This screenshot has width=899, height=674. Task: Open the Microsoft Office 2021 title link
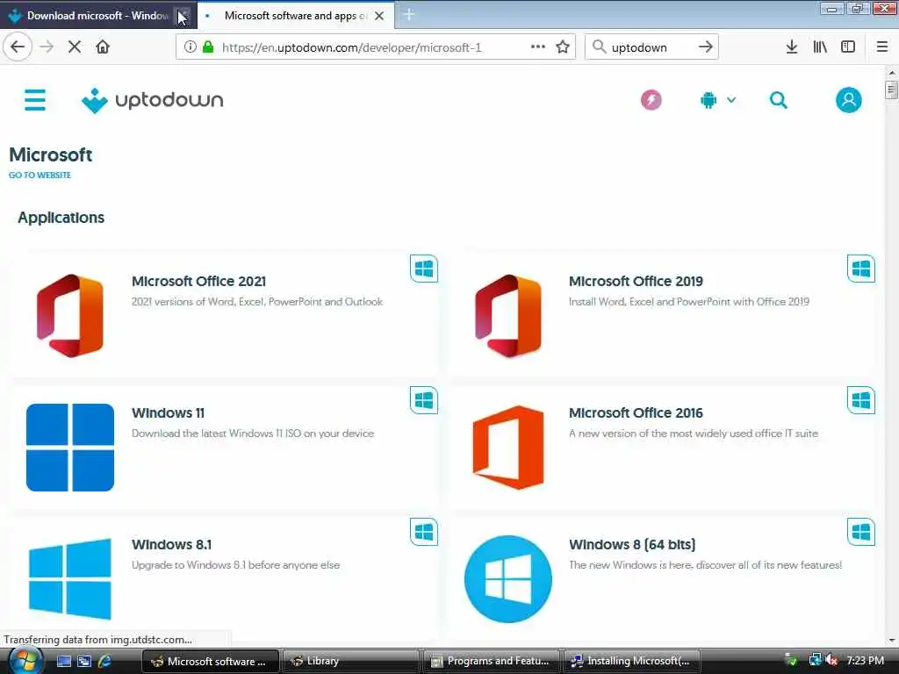pyautogui.click(x=199, y=282)
